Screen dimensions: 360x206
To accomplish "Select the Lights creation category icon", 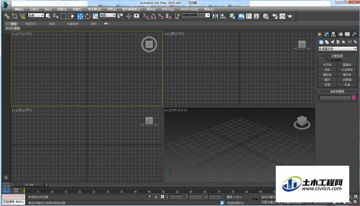I will point(332,42).
